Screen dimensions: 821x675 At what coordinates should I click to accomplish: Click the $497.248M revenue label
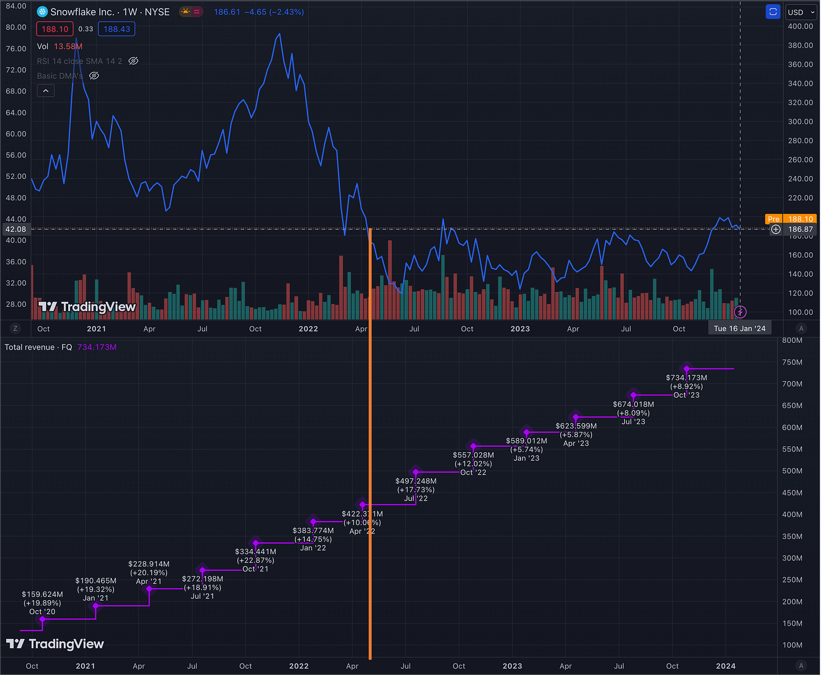coord(416,481)
